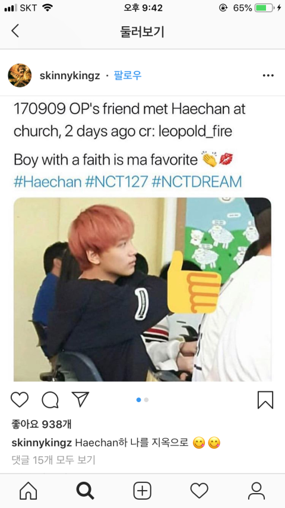Open profile tab in bottom bar

pos(256,491)
